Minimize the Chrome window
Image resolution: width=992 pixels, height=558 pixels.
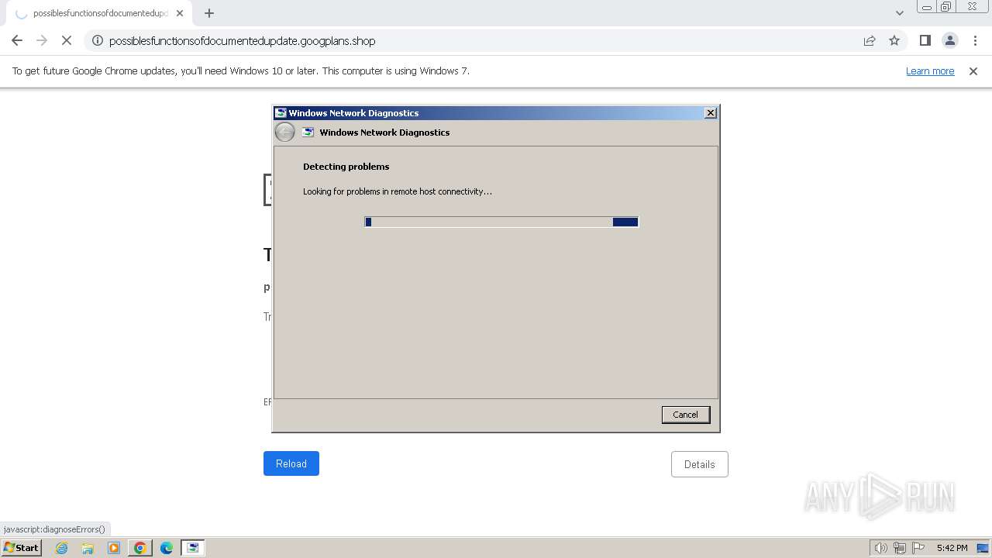927,7
